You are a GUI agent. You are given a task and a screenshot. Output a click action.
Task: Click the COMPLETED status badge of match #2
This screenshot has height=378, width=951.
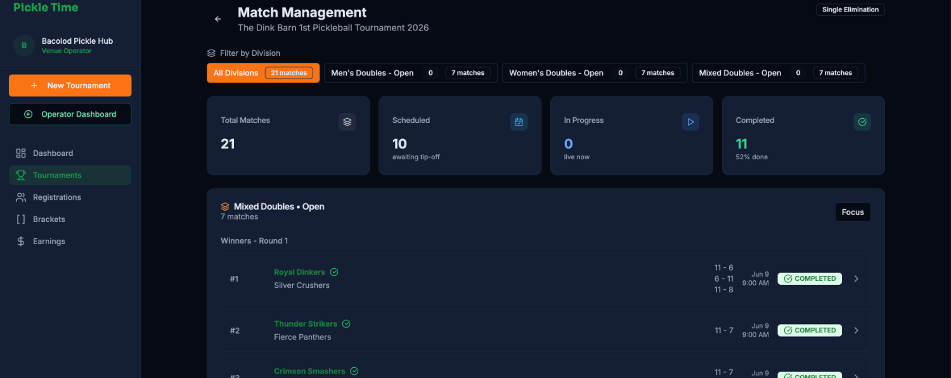pyautogui.click(x=810, y=330)
